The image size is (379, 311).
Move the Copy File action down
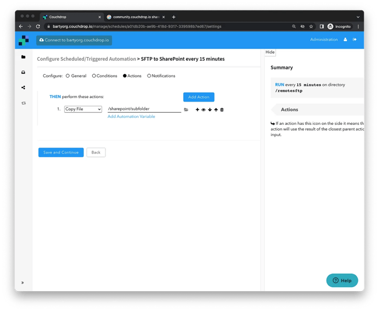[210, 110]
